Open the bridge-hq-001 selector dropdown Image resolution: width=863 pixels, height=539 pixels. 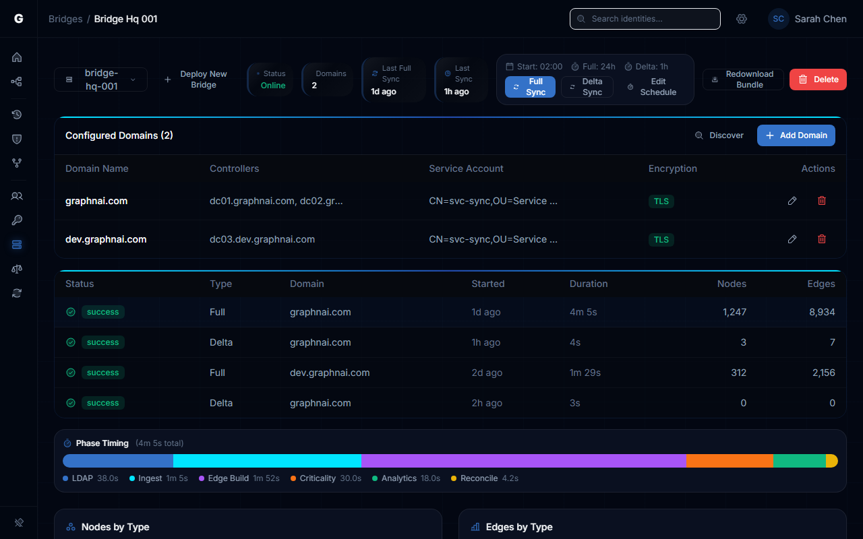pyautogui.click(x=100, y=79)
